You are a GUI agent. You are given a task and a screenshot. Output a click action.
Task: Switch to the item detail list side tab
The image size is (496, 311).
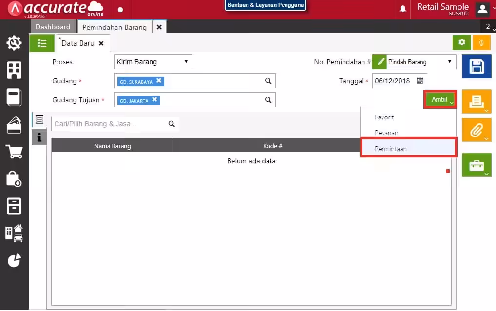tap(39, 119)
